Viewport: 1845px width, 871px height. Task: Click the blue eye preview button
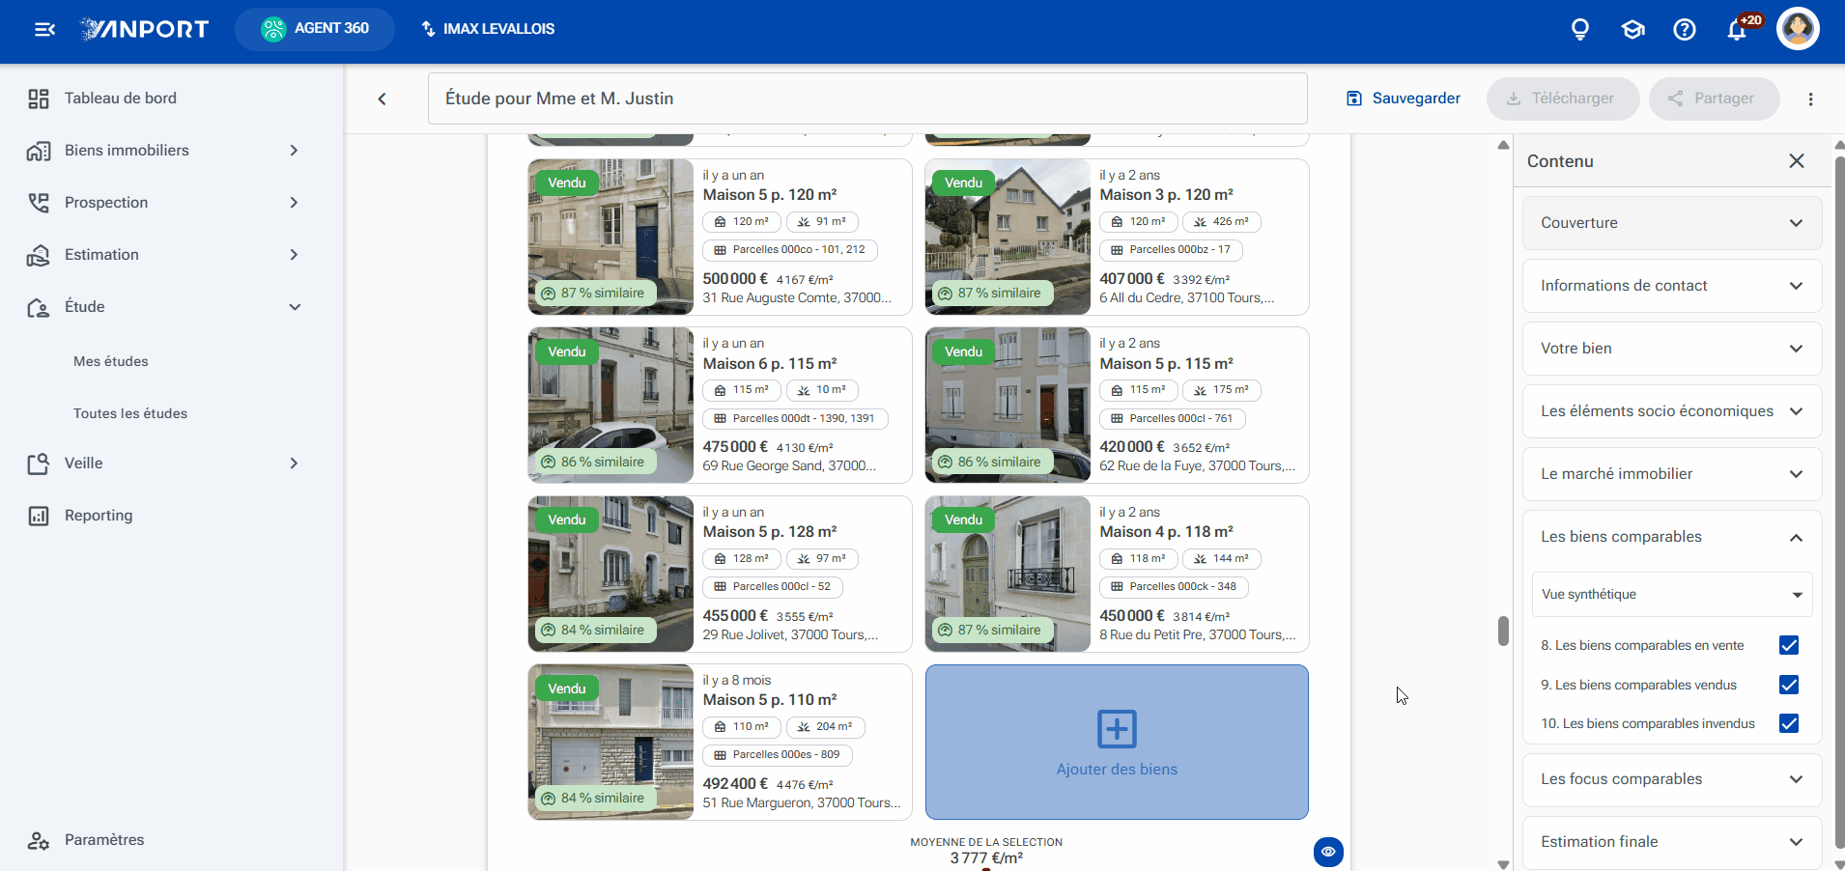pyautogui.click(x=1328, y=852)
